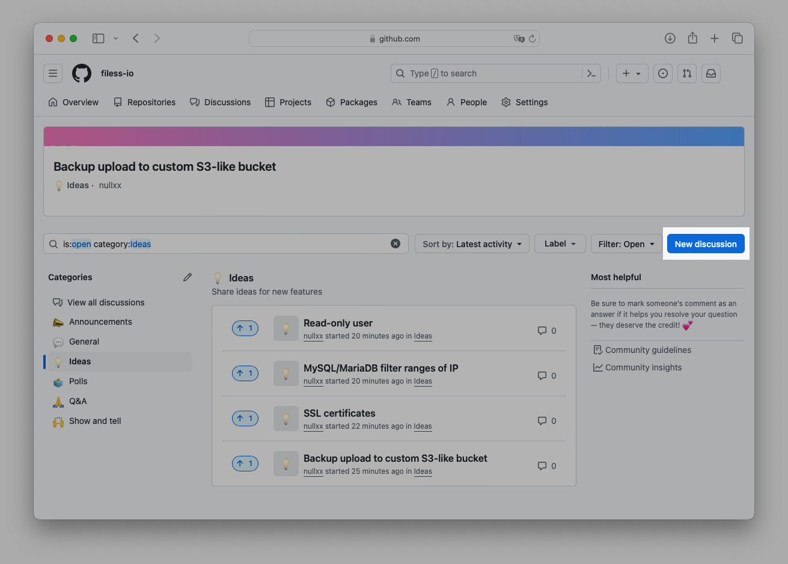
Task: Open the pull requests icon in header
Action: [687, 73]
